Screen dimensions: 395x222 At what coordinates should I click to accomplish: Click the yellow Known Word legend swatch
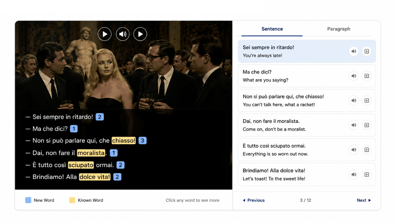tap(72, 200)
